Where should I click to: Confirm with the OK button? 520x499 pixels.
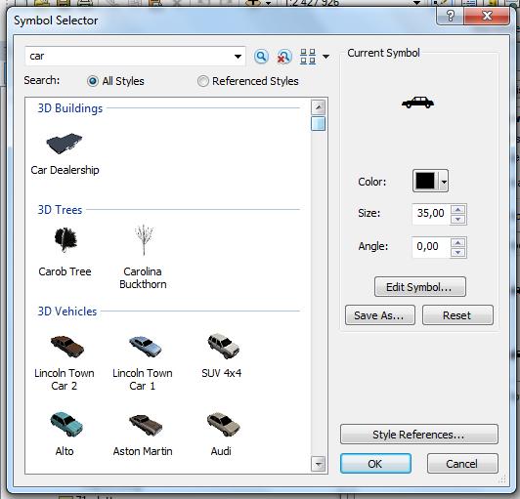click(375, 464)
